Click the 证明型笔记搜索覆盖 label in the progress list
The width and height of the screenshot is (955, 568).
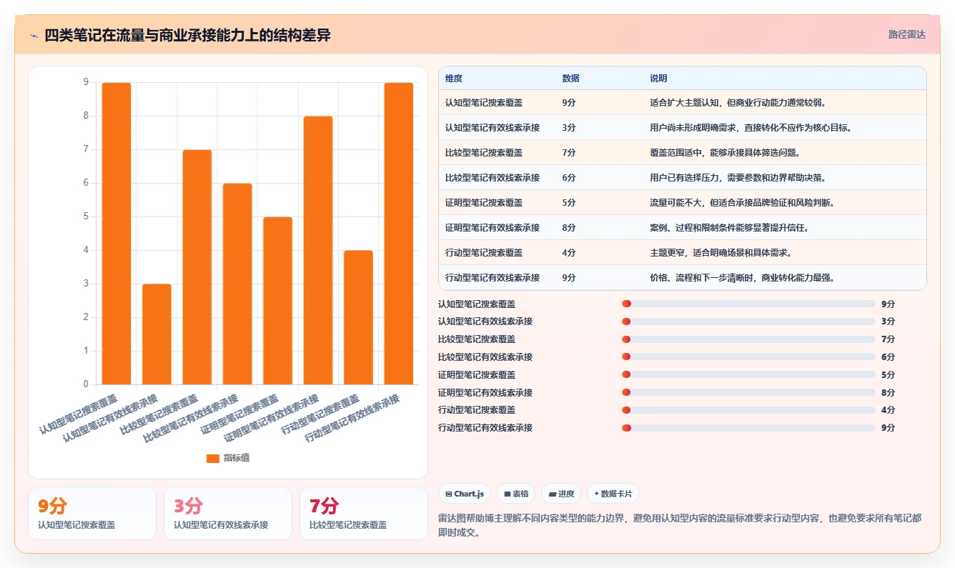pyautogui.click(x=477, y=374)
